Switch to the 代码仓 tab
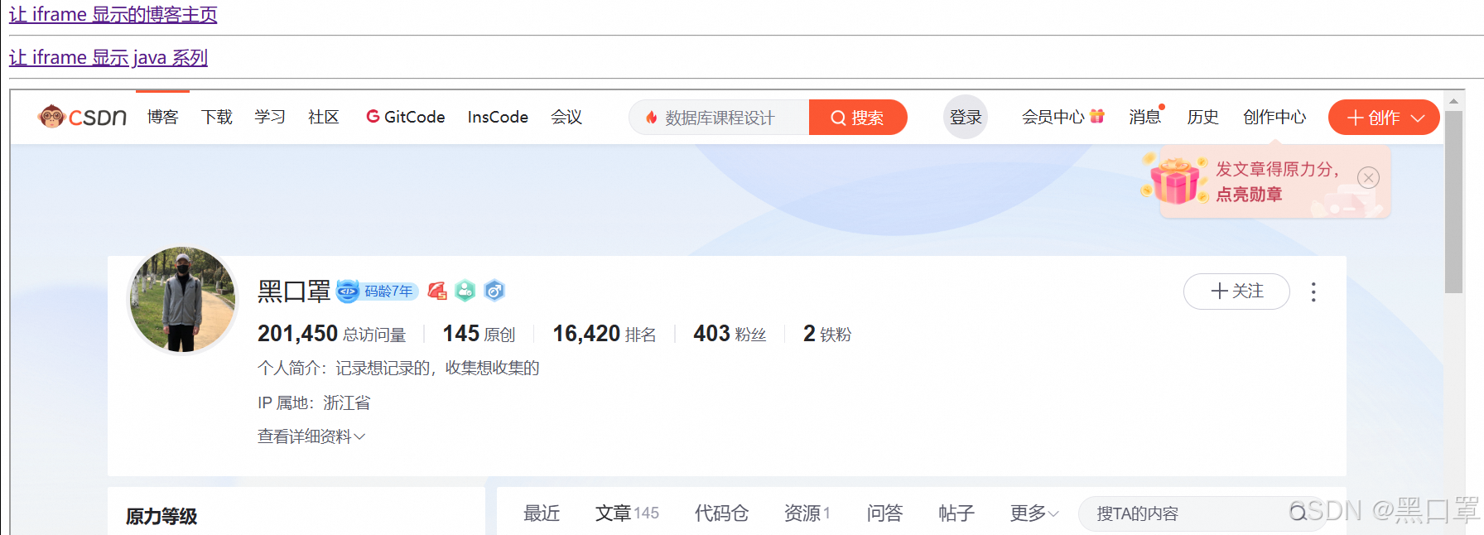The image size is (1484, 535). pos(721,513)
